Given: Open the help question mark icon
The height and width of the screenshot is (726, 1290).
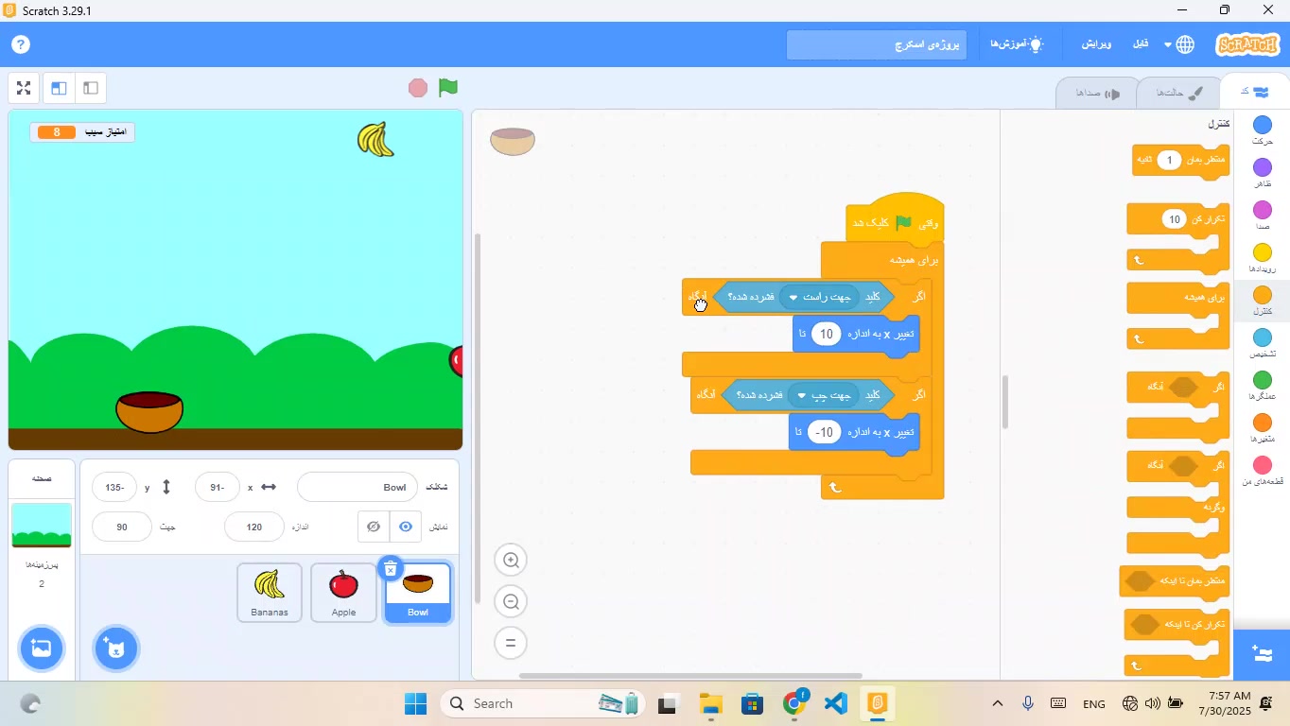Looking at the screenshot, I should coord(21,44).
